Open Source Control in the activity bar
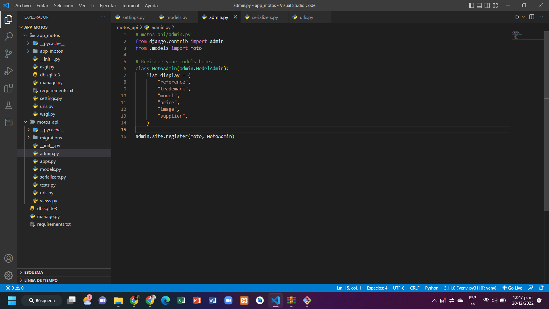 click(9, 54)
